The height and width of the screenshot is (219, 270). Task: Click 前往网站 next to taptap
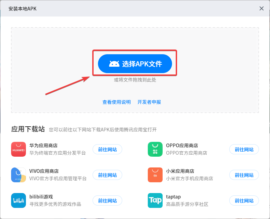click(244, 200)
